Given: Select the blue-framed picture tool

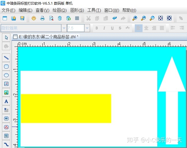Looking at the screenshot, I should [6, 84].
